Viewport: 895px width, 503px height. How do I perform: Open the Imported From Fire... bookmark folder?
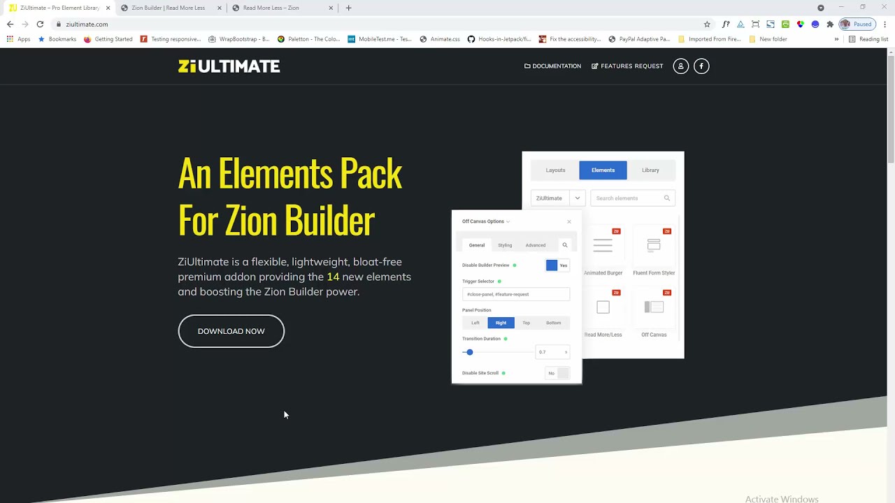tap(709, 39)
